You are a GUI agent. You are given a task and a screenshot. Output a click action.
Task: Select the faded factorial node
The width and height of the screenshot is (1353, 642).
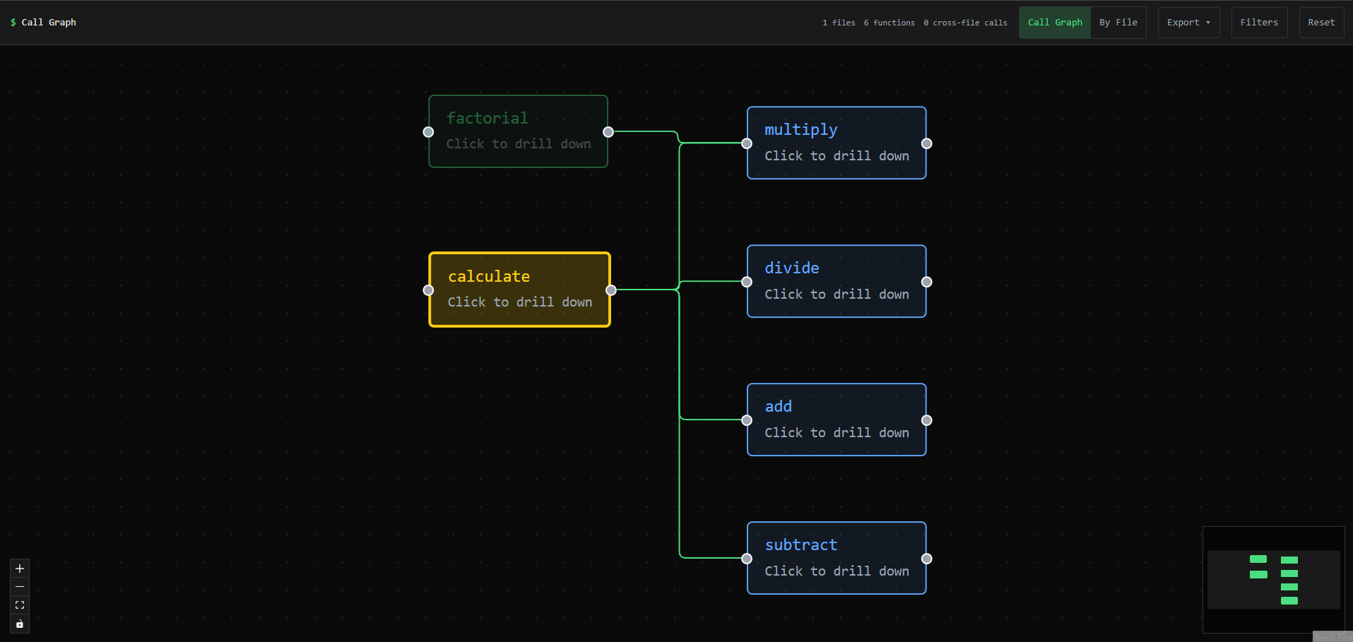[x=518, y=131]
